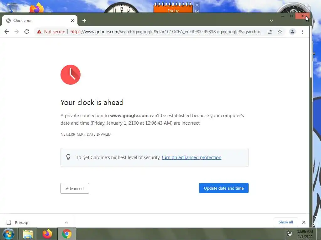Click the NET::ERR_CERT_DATE_INVALID error code
Viewport: 321px width, 240px height.
click(x=86, y=134)
